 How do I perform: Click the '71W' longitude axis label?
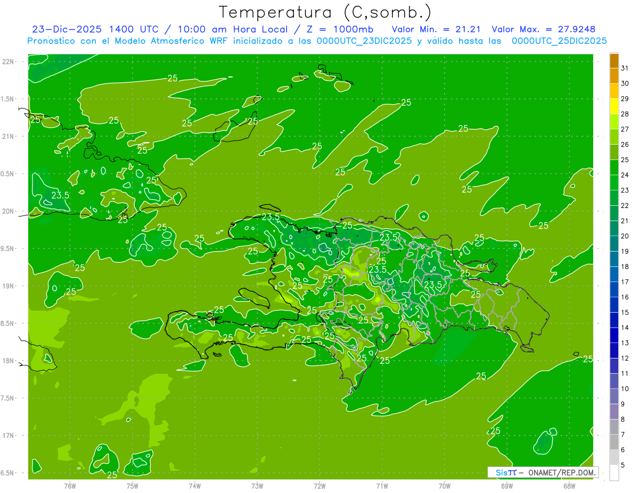point(382,486)
